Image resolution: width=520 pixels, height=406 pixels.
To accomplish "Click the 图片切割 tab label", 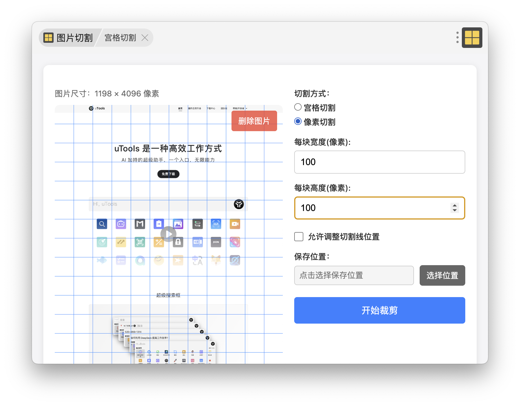I will pos(75,38).
